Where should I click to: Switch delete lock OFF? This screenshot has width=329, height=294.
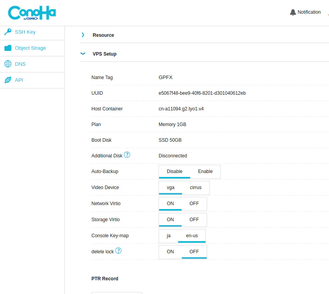pyautogui.click(x=194, y=252)
